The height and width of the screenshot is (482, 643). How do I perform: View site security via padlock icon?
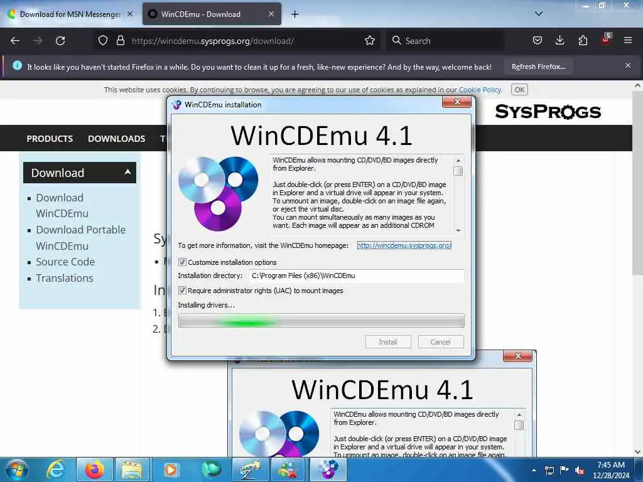[x=120, y=41]
